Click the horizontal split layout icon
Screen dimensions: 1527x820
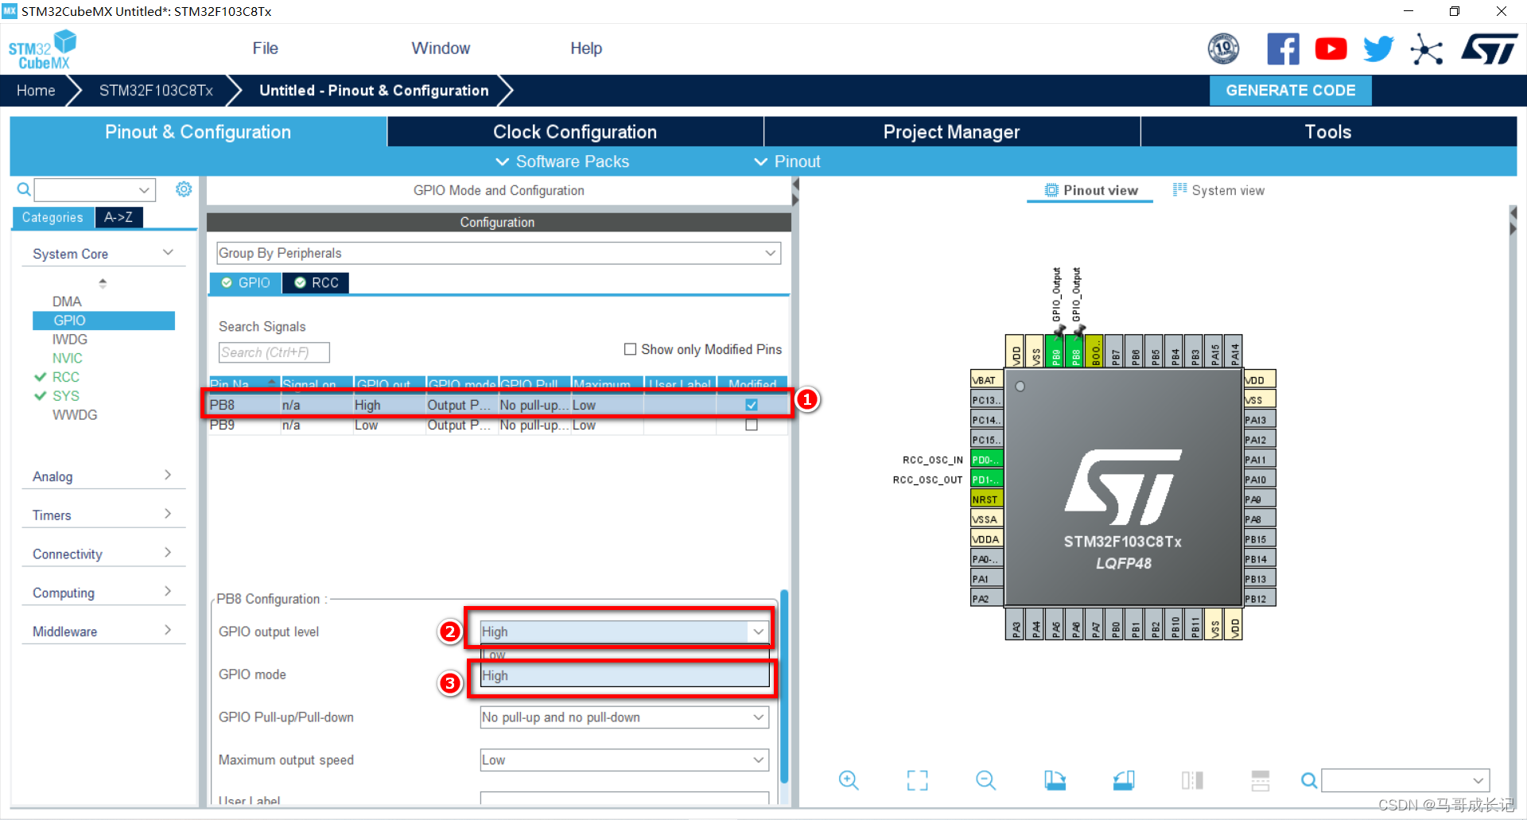click(x=1261, y=780)
